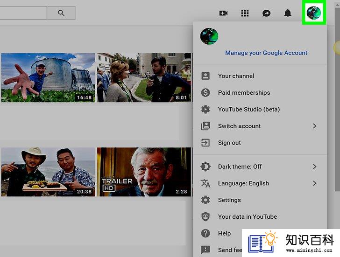
Task: Click the YouTube Studio gear icon
Action: (205, 109)
